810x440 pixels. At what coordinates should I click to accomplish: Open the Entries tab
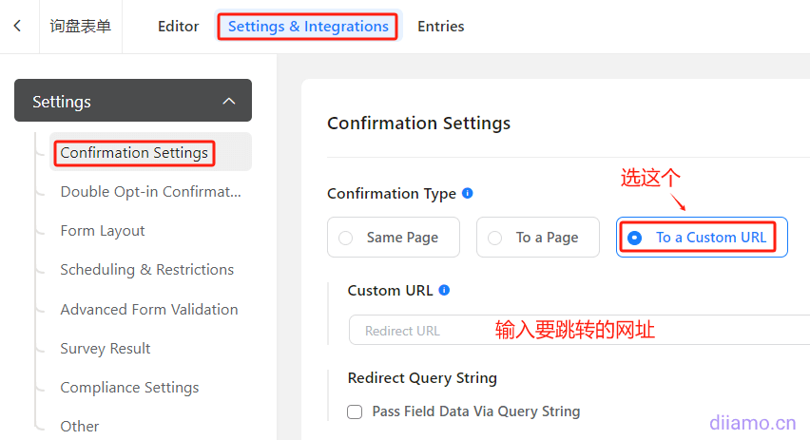point(441,27)
